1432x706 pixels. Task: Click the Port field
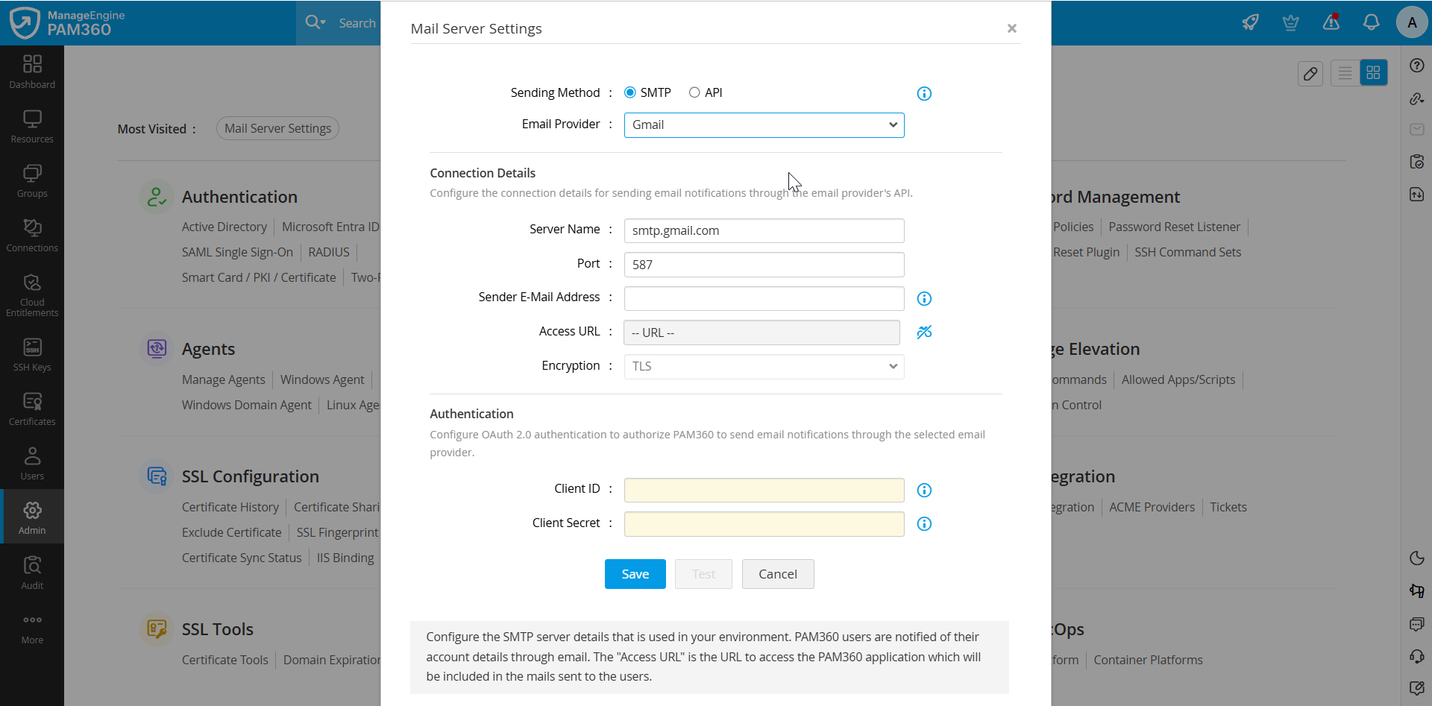(x=764, y=265)
